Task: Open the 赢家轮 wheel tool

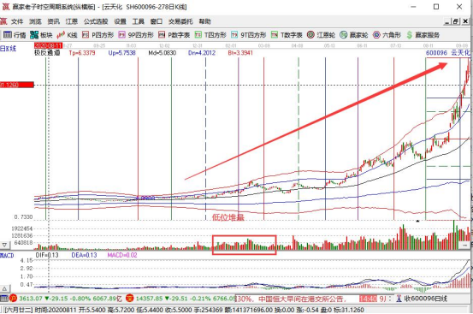Action: (354, 35)
